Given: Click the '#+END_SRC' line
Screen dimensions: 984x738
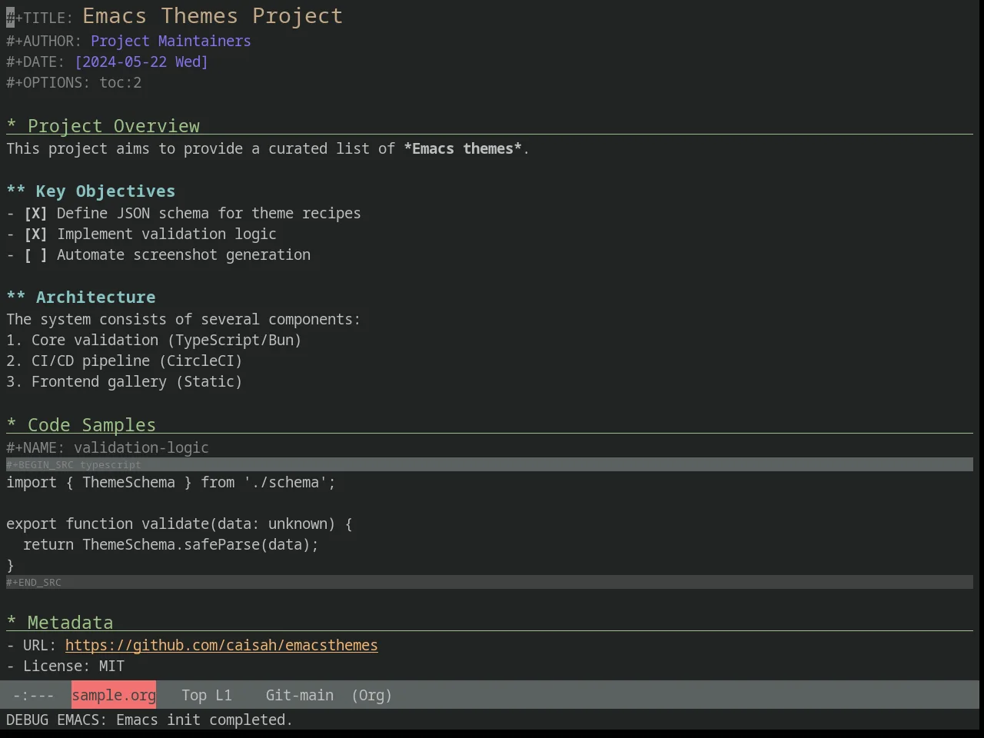Looking at the screenshot, I should pyautogui.click(x=490, y=583).
